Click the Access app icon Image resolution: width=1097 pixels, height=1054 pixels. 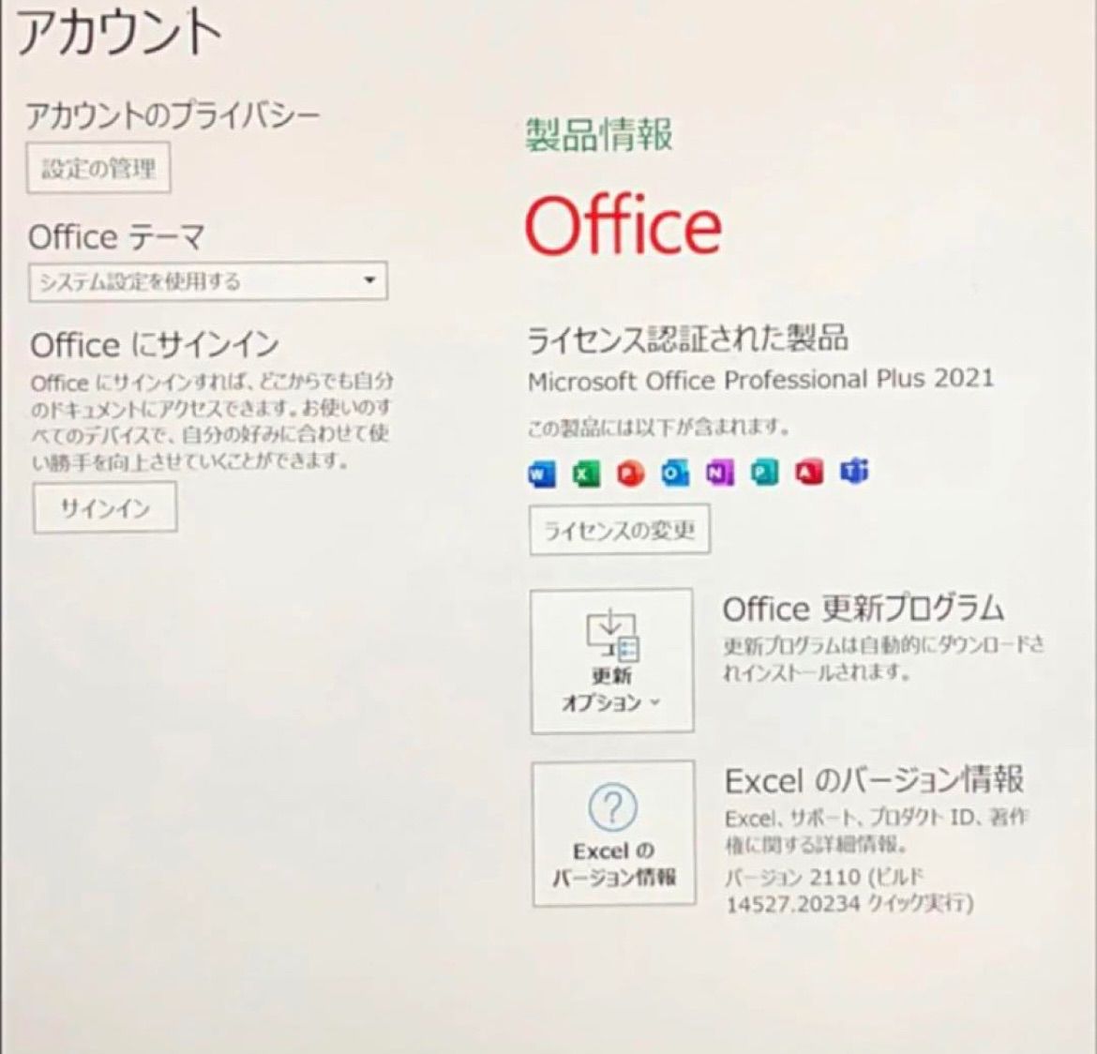pos(808,474)
